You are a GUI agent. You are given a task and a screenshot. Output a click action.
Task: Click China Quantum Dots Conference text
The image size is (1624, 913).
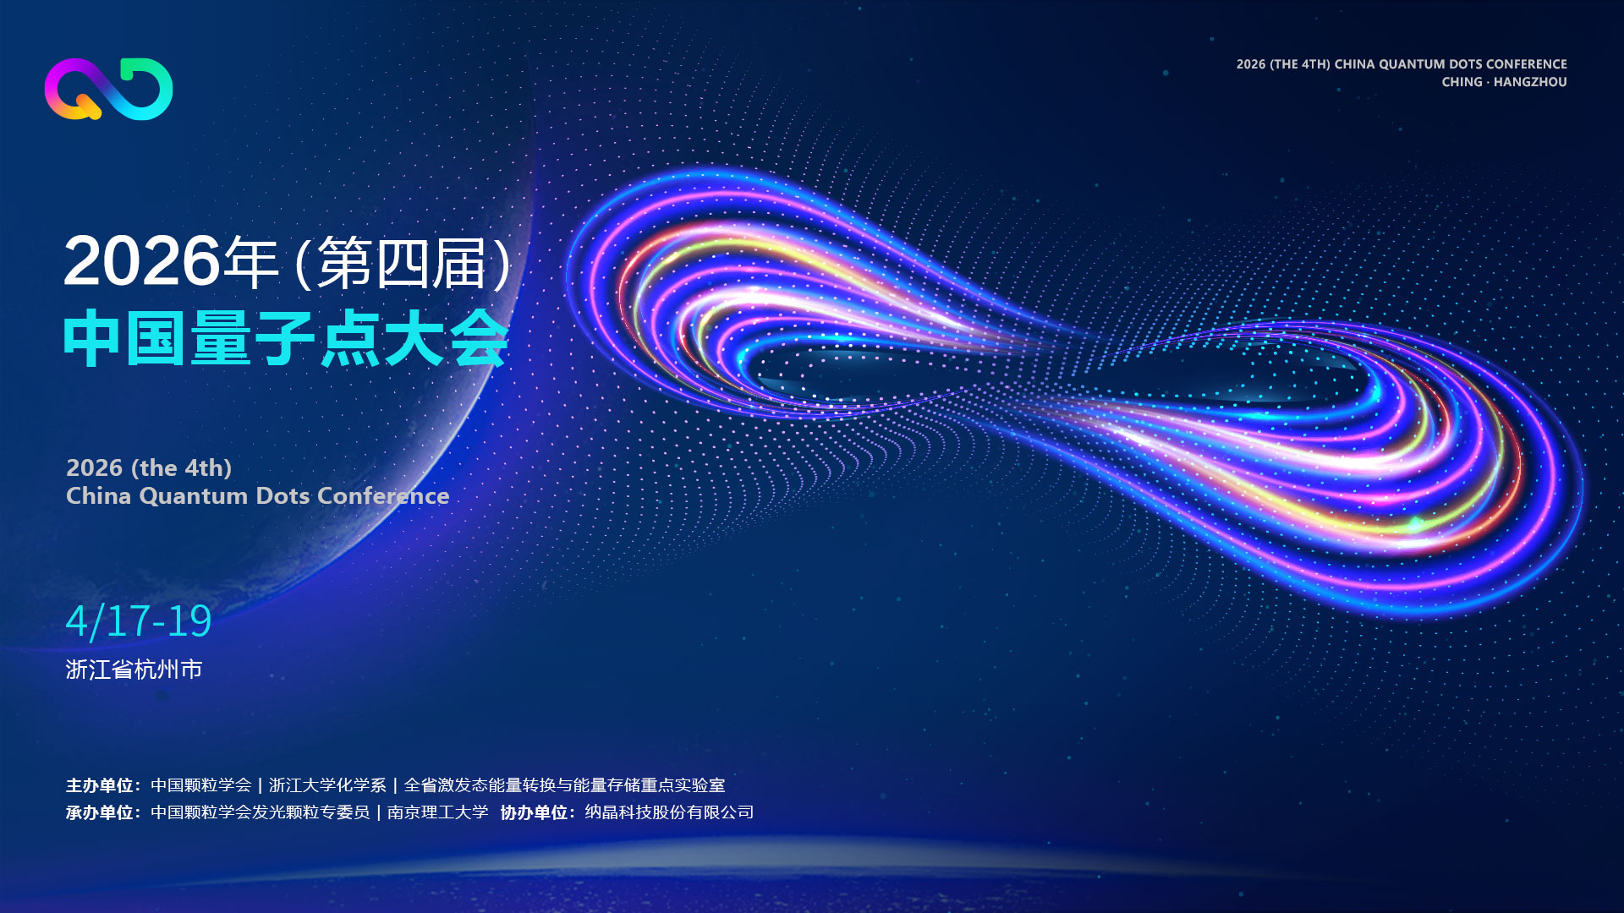click(257, 496)
